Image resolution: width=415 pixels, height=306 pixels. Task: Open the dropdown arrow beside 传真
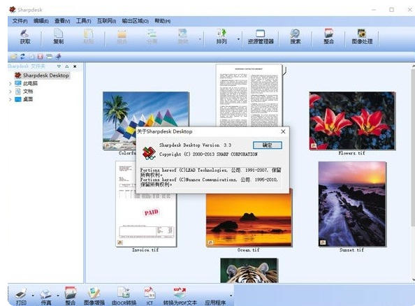58,295
